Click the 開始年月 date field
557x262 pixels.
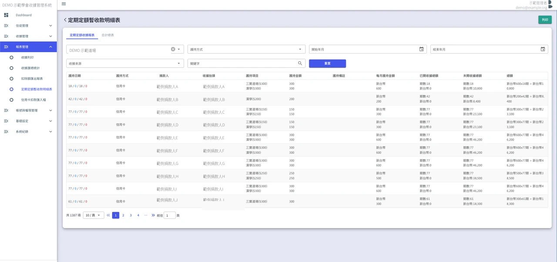[368, 49]
